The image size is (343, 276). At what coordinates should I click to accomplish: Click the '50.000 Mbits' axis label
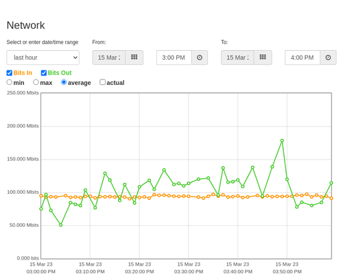(x=24, y=225)
